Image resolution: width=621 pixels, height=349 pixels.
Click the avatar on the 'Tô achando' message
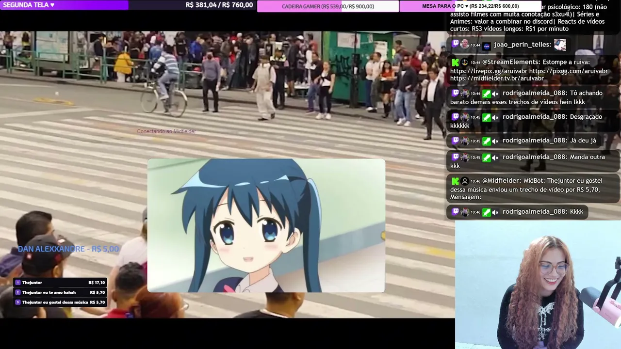click(x=465, y=93)
